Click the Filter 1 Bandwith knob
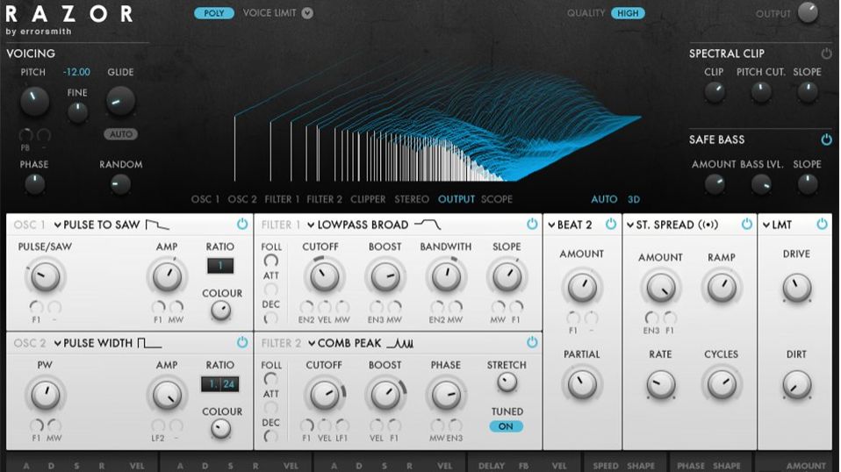 point(446,277)
